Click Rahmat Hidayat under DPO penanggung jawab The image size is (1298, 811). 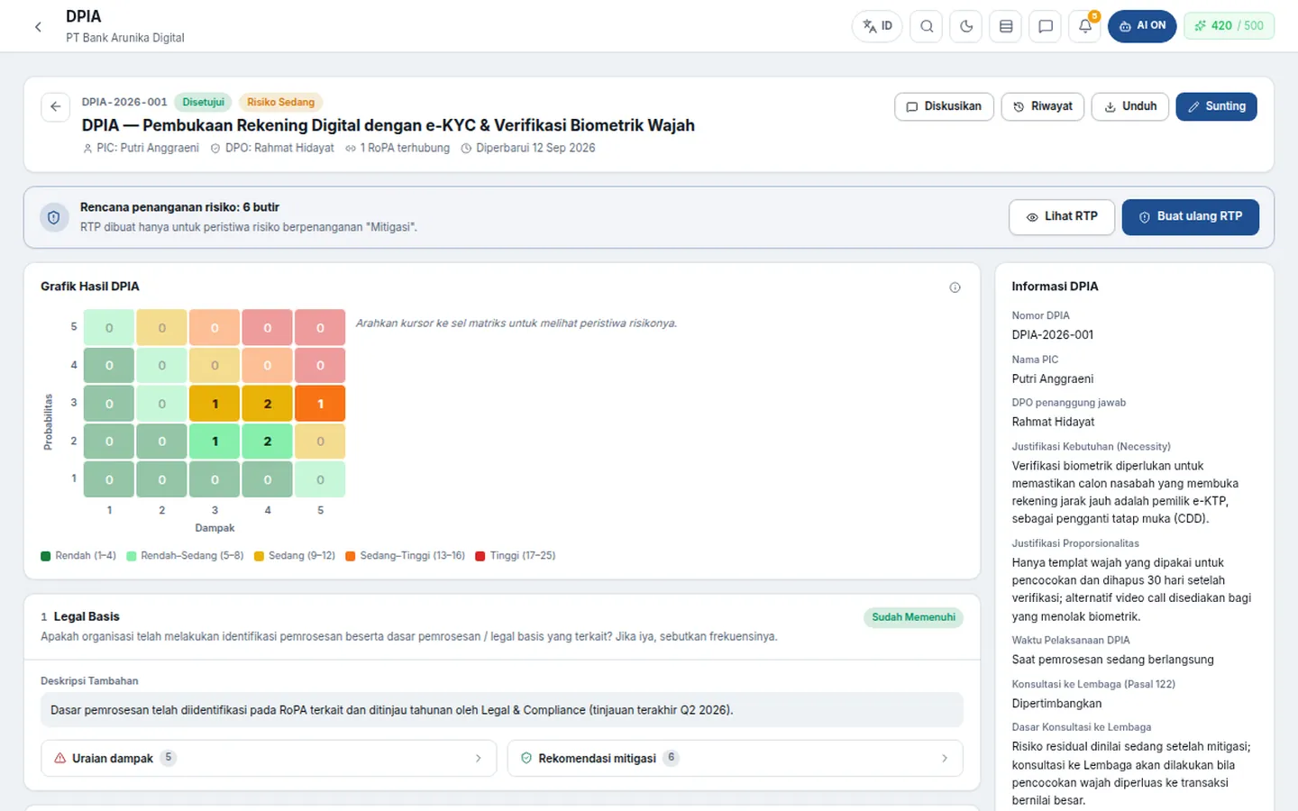click(x=1053, y=422)
